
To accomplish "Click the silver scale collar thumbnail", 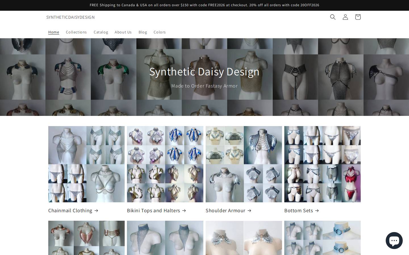I will (244, 238).
